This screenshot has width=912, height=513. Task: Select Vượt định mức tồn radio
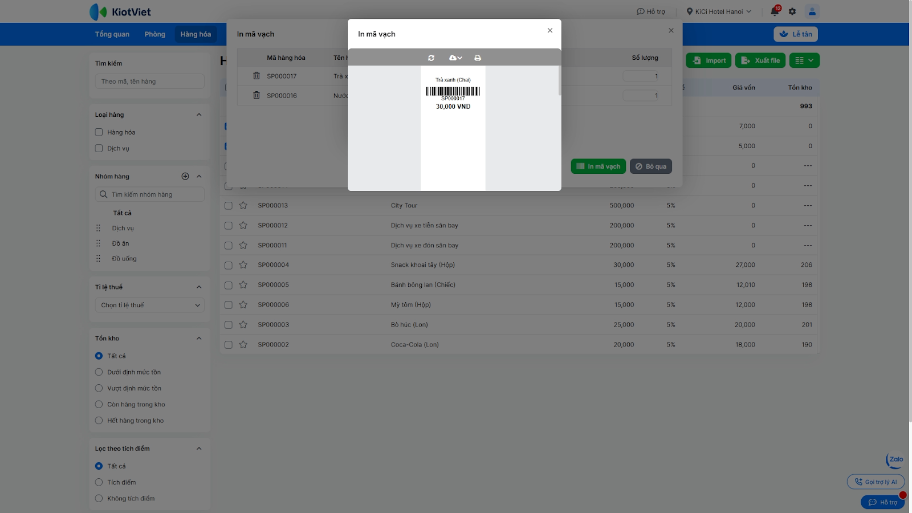[x=99, y=388]
